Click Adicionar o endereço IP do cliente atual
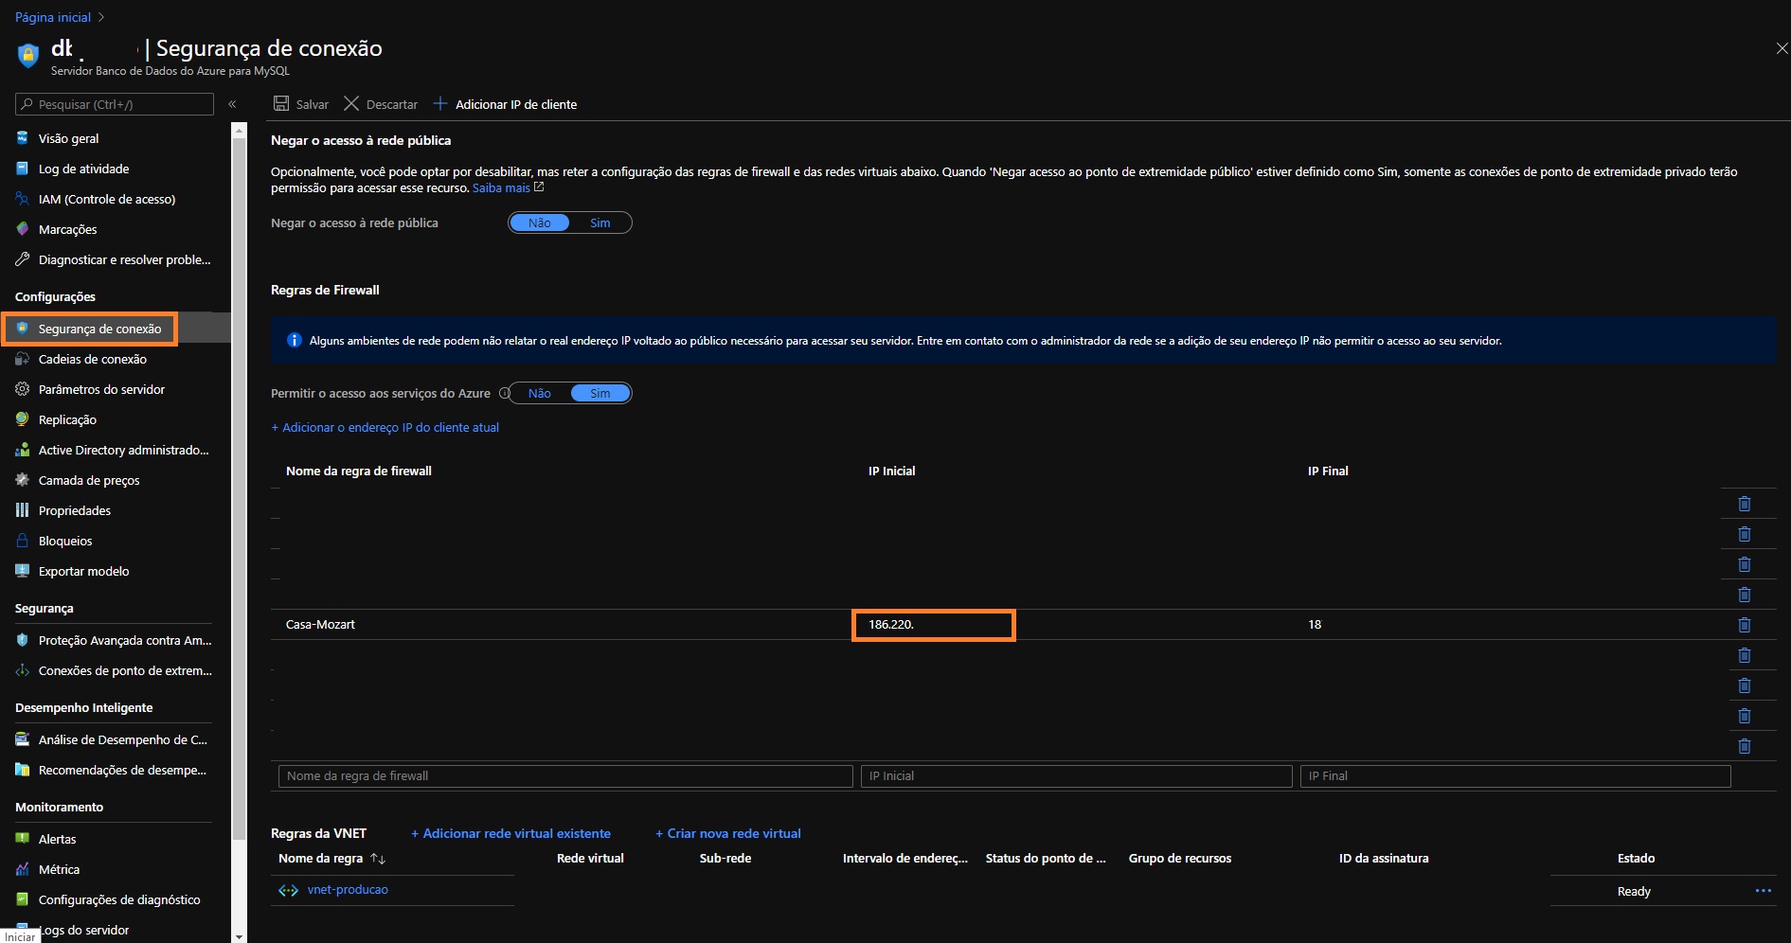1791x943 pixels. (x=385, y=427)
